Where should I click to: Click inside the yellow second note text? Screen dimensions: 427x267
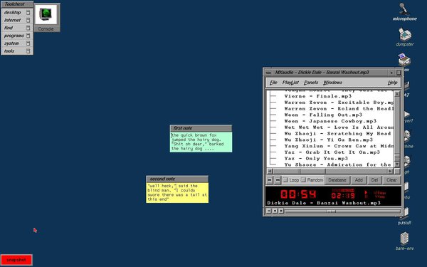coord(177,193)
